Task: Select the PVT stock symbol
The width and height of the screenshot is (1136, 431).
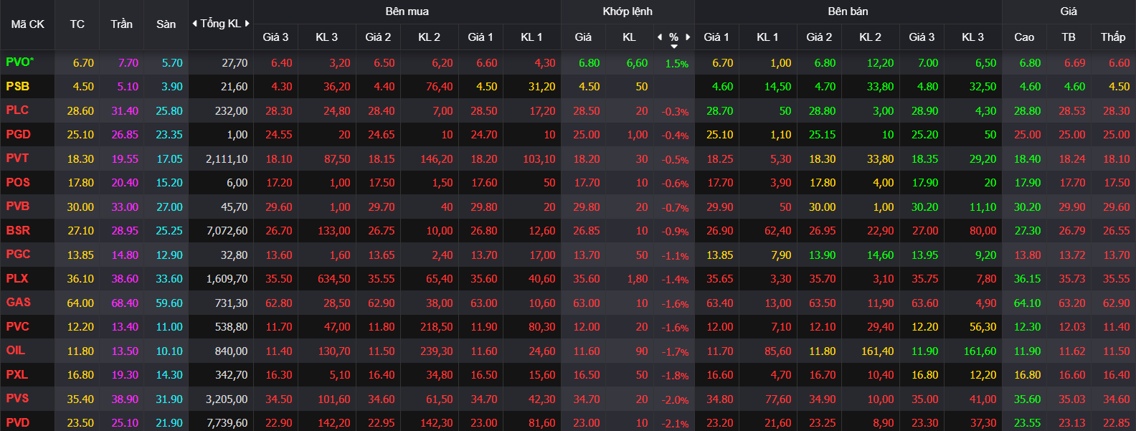Action: click(x=18, y=158)
